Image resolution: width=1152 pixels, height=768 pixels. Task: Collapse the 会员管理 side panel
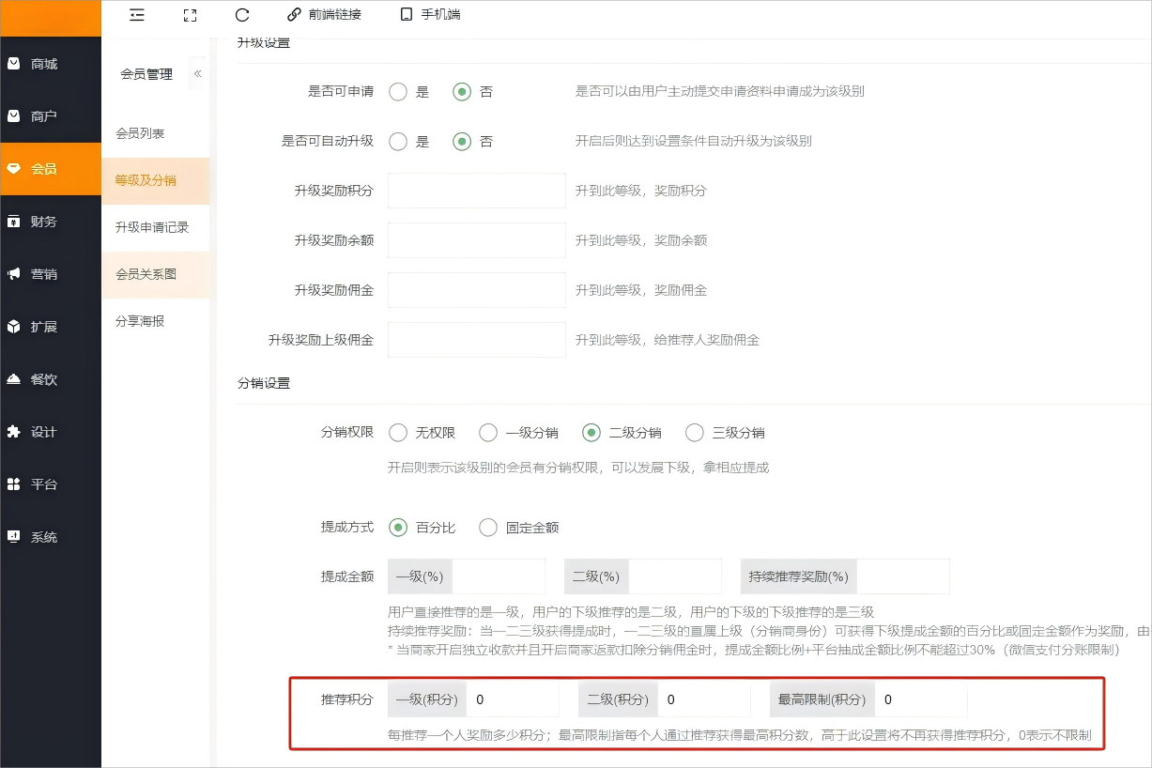(197, 73)
